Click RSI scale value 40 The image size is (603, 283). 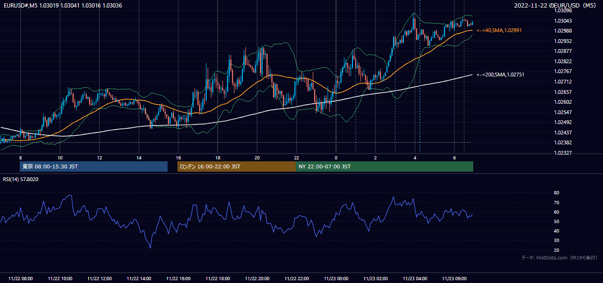(557, 231)
